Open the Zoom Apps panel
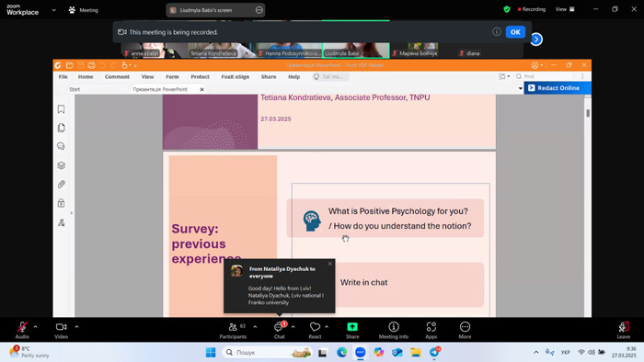 click(x=431, y=330)
